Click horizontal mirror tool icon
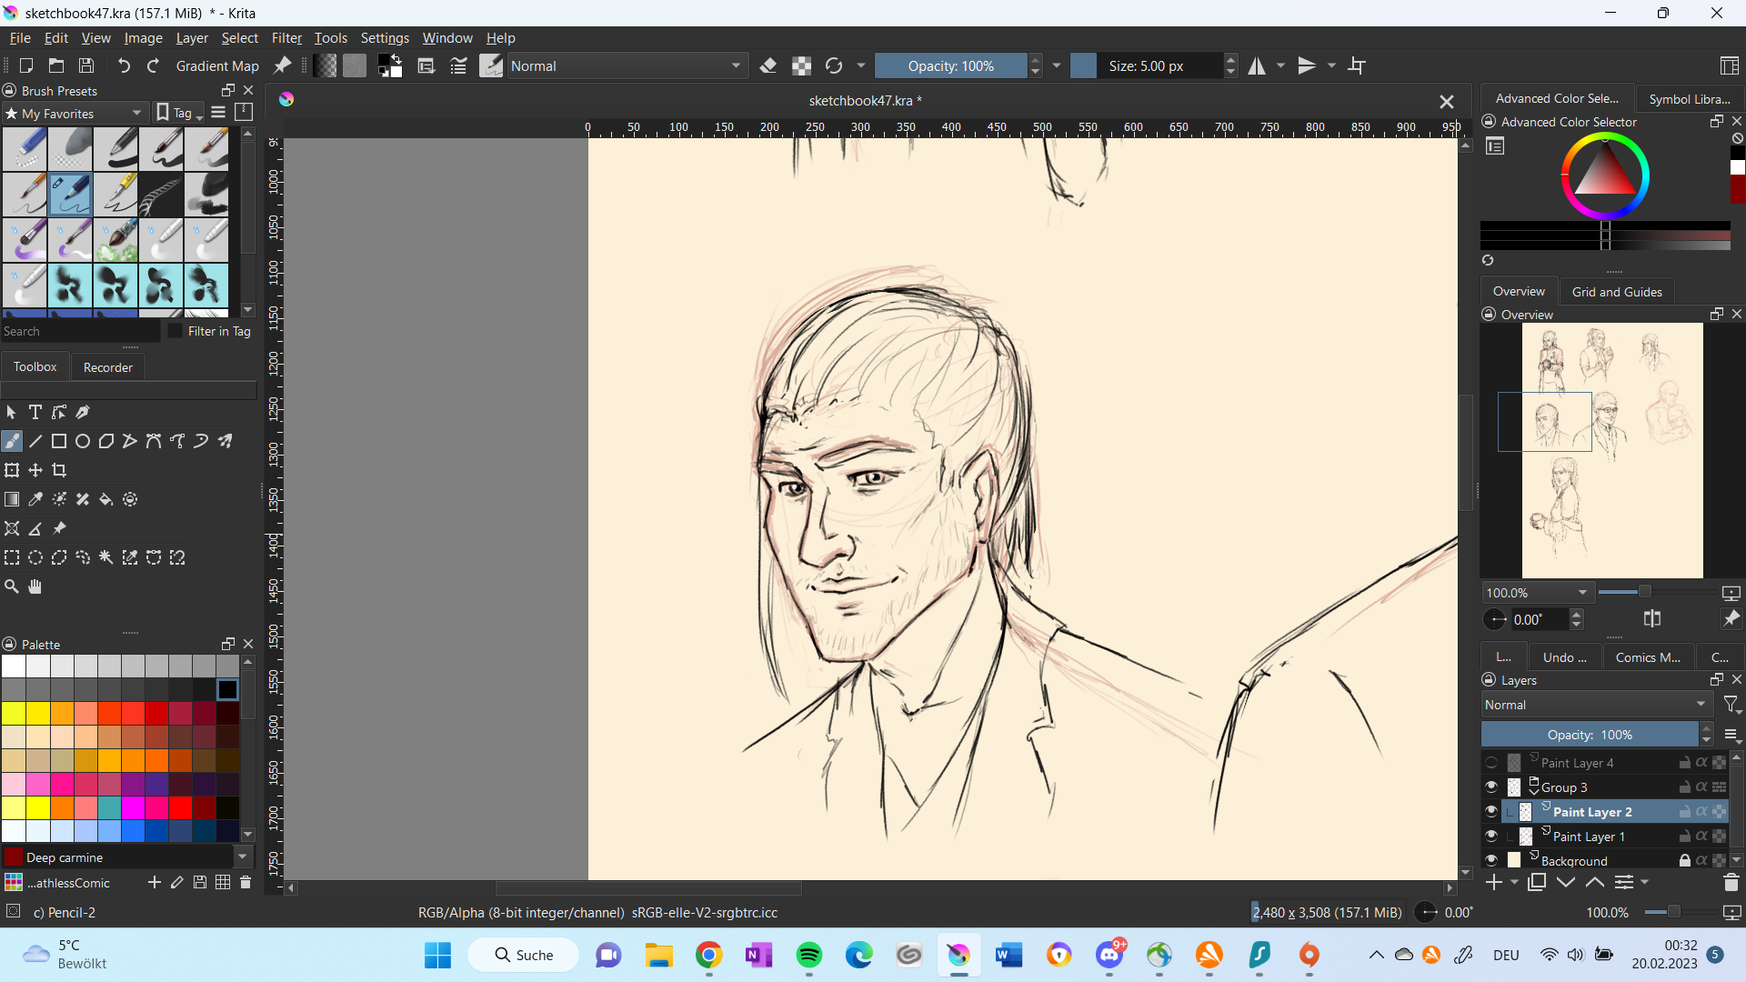This screenshot has height=982, width=1746. 1257,65
